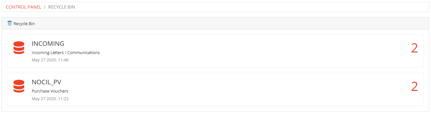The width and height of the screenshot is (431, 117).
Task: Select the NOCIL_PV recycle bin card
Action: click(x=215, y=90)
